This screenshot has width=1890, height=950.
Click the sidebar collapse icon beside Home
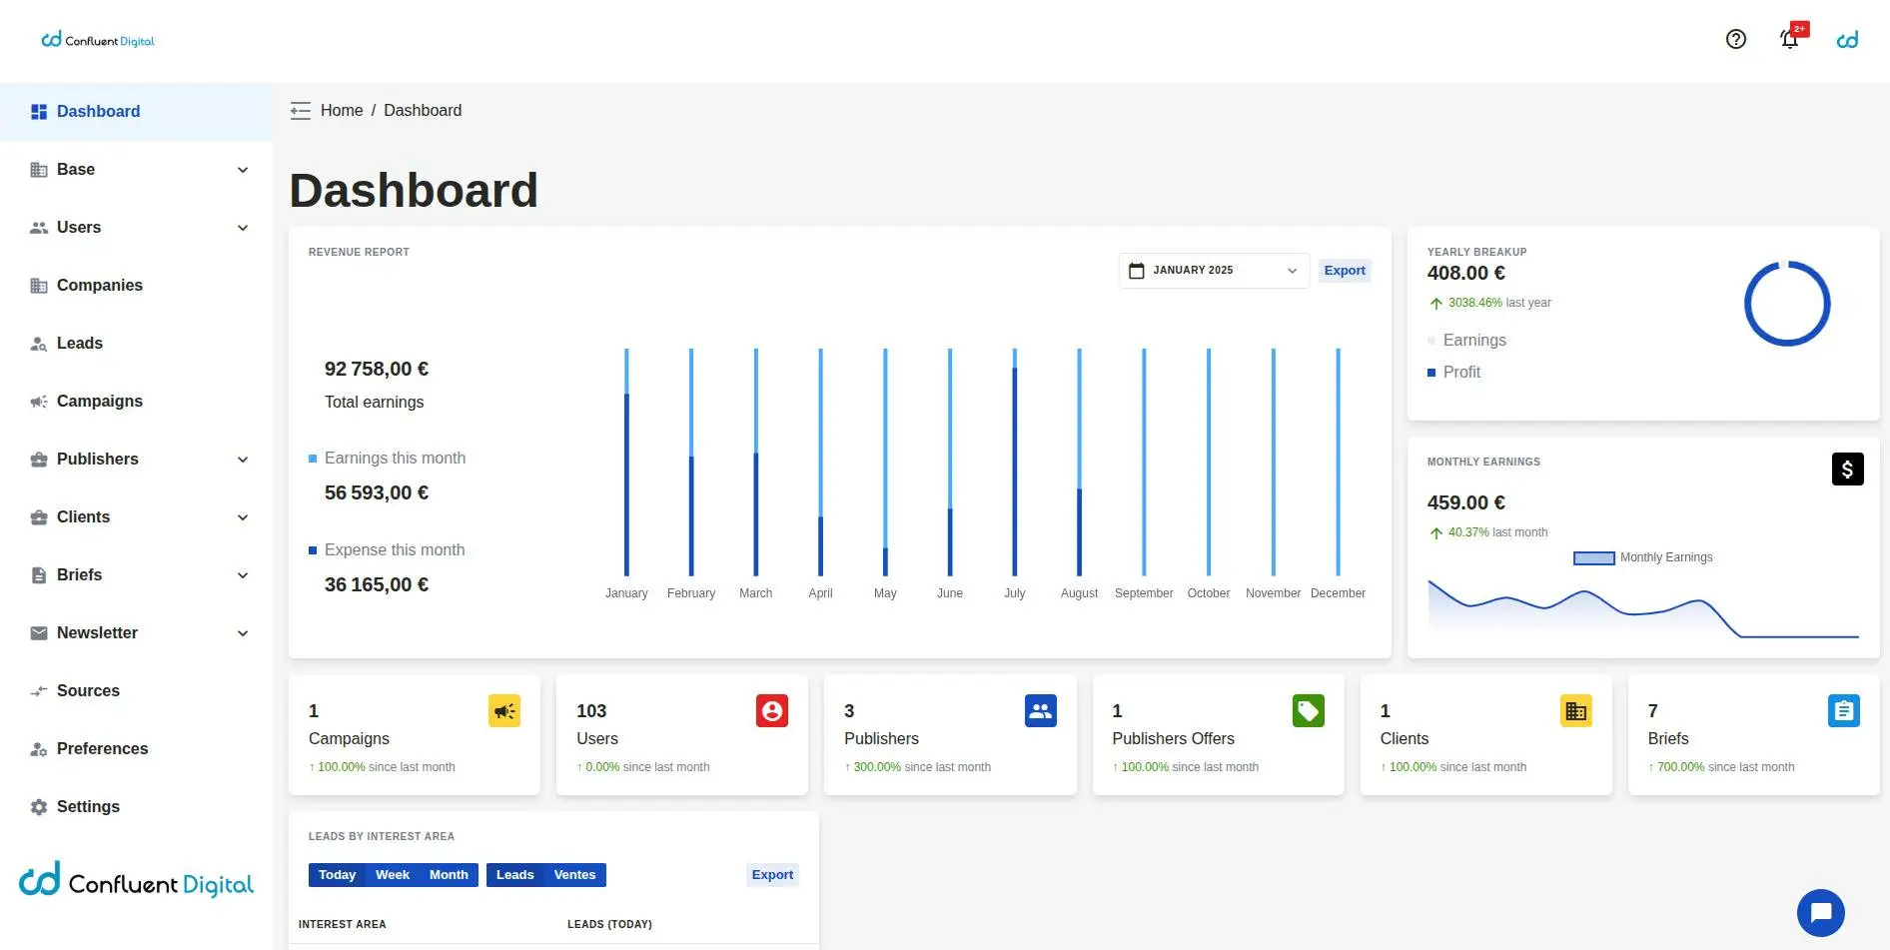[300, 111]
